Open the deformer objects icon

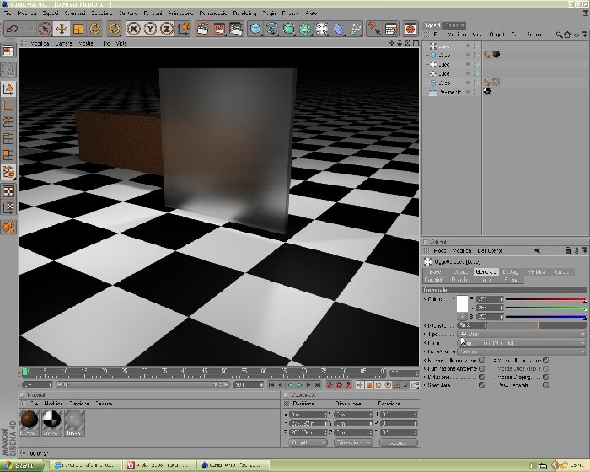pyautogui.click(x=338, y=29)
